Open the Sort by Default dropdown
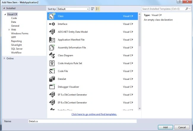193x131 pixels. [x=73, y=9]
